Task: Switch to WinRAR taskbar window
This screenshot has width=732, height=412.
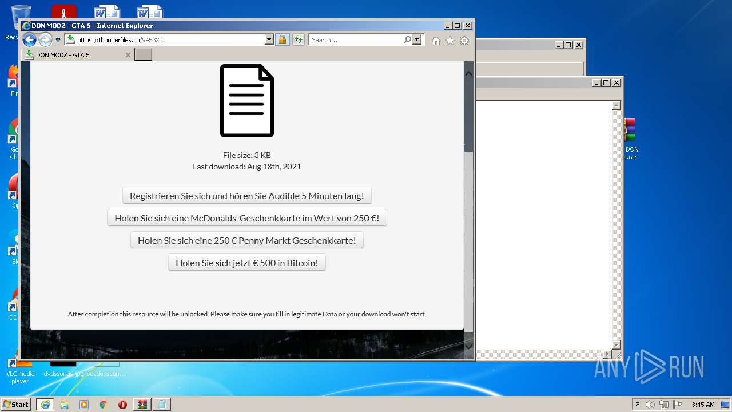Action: pos(142,405)
